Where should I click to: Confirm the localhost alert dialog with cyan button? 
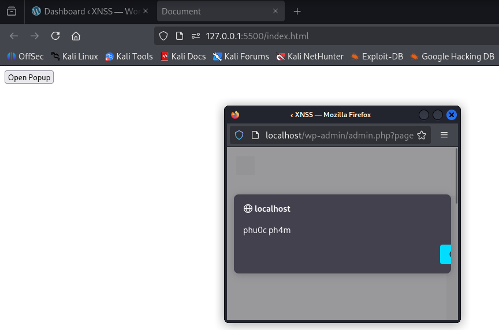click(446, 254)
